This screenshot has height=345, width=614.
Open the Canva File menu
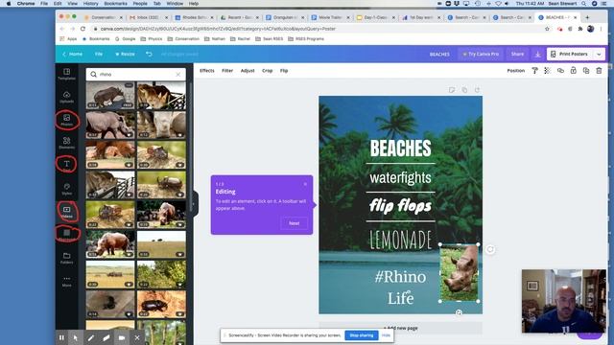[x=98, y=54]
